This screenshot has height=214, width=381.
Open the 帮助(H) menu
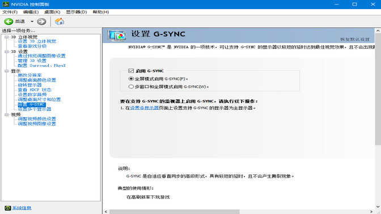[x=101, y=12]
